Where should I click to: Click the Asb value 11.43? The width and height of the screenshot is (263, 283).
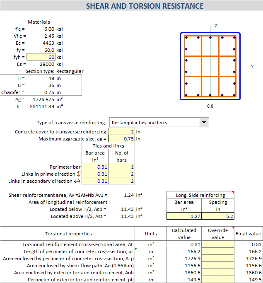click(127, 209)
